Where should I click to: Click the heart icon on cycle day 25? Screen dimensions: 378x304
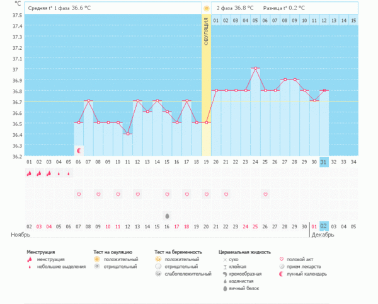[265, 194]
